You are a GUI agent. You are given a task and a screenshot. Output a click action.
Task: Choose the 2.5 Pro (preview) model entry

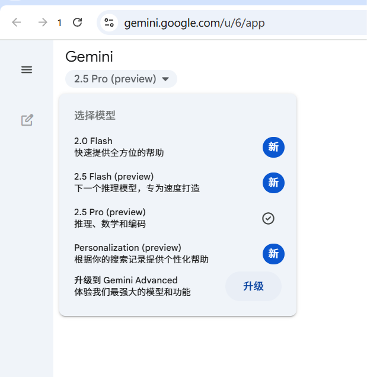(x=178, y=218)
